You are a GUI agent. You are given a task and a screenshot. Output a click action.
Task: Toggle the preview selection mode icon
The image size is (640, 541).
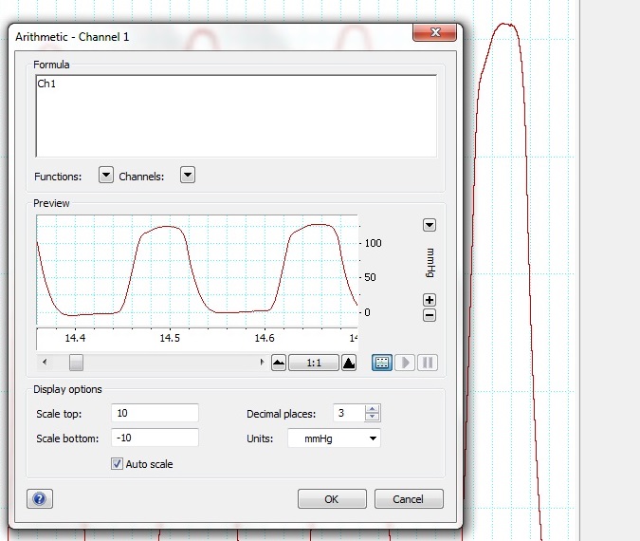(x=382, y=363)
